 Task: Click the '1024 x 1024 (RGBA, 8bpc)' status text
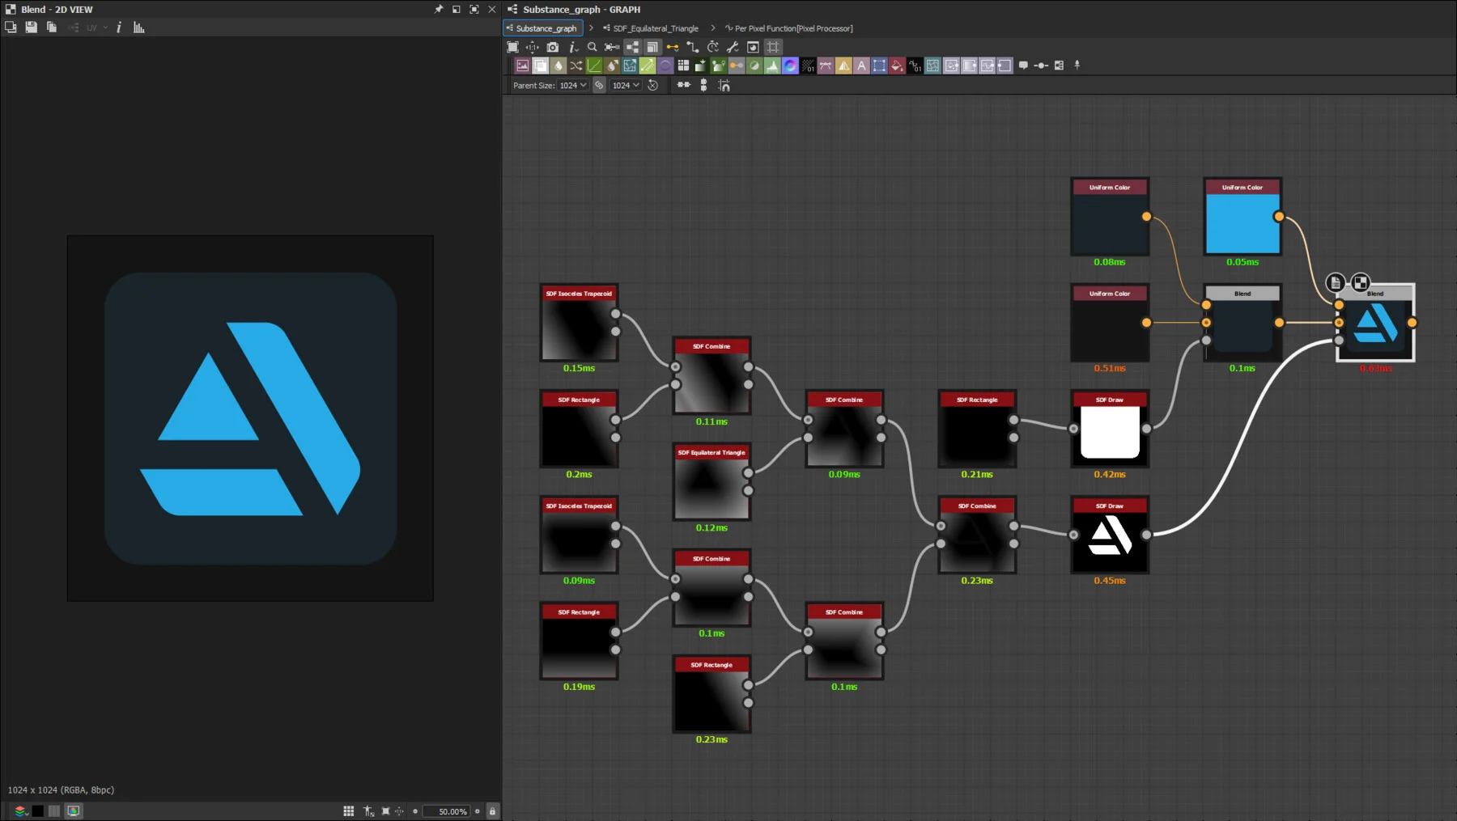point(61,790)
